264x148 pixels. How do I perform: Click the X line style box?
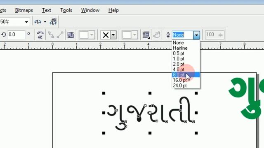(x=106, y=35)
